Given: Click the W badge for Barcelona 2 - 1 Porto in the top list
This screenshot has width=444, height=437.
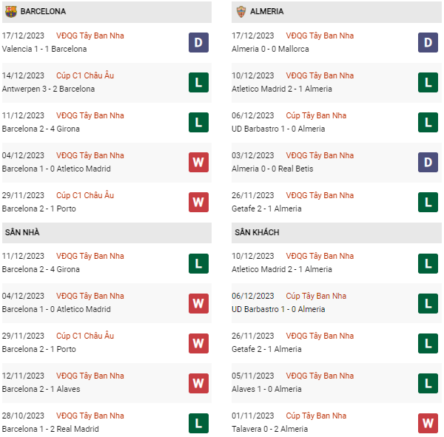Looking at the screenshot, I should click(198, 202).
